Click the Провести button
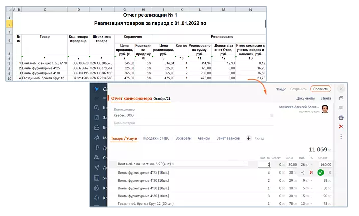The height and width of the screenshot is (216, 359). 320,89
